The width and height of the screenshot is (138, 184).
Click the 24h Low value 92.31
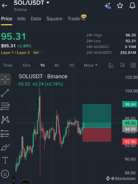[131, 41]
